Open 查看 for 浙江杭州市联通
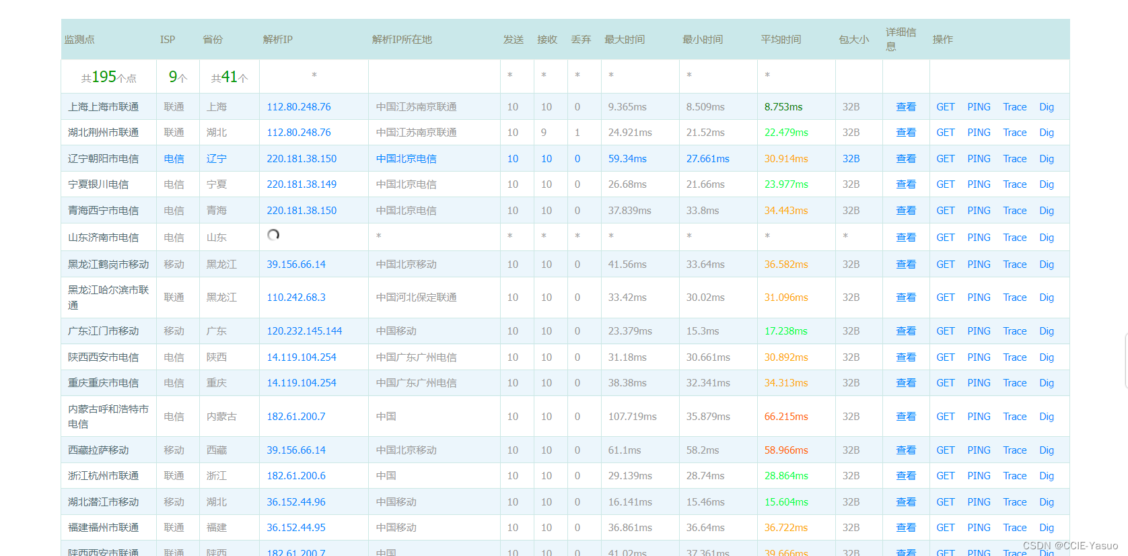The image size is (1128, 556). tap(906, 476)
